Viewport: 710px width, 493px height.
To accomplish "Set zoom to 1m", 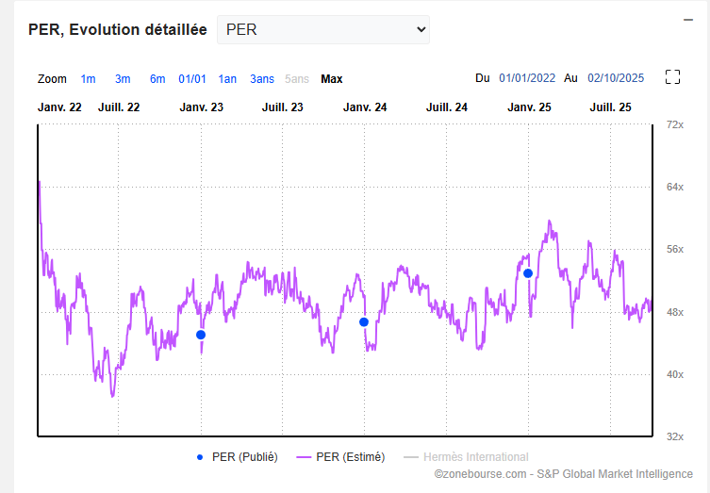I will (88, 79).
